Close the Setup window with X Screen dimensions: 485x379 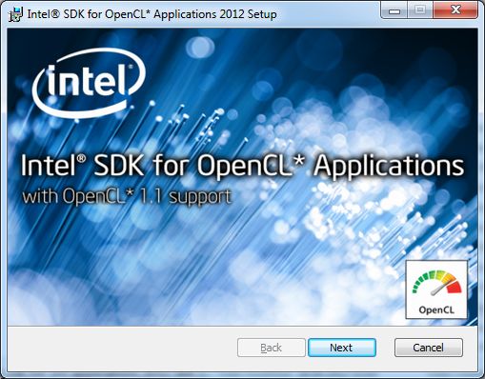(x=455, y=10)
